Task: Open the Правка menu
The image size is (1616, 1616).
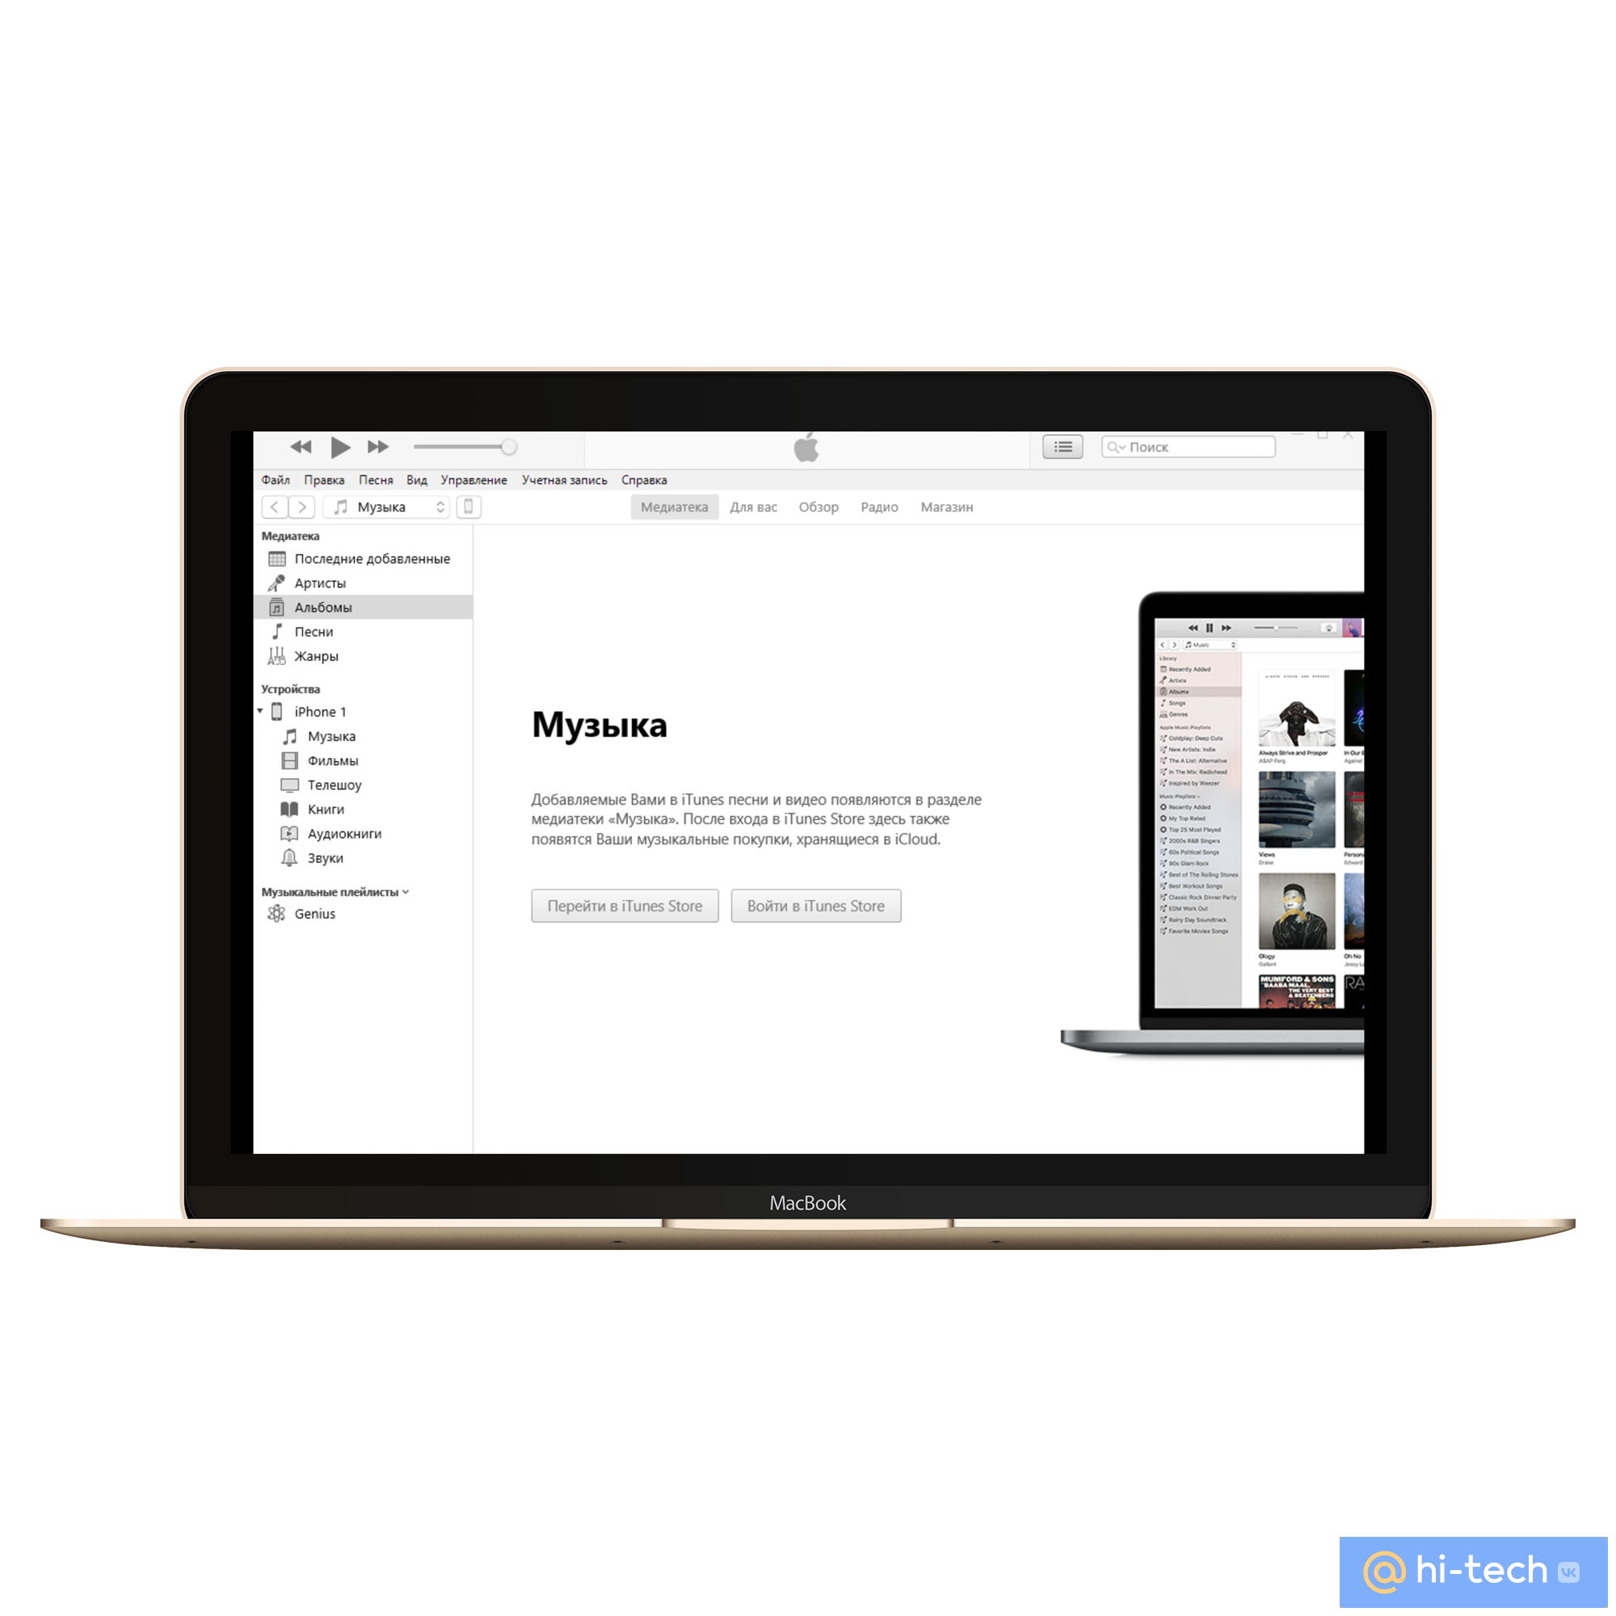Action: 322,479
